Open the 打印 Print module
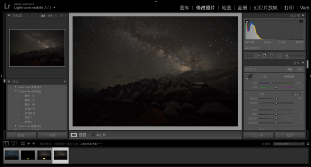 [x=289, y=8]
